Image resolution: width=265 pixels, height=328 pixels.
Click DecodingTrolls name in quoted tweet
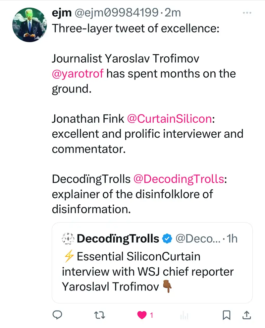pyautogui.click(x=118, y=238)
